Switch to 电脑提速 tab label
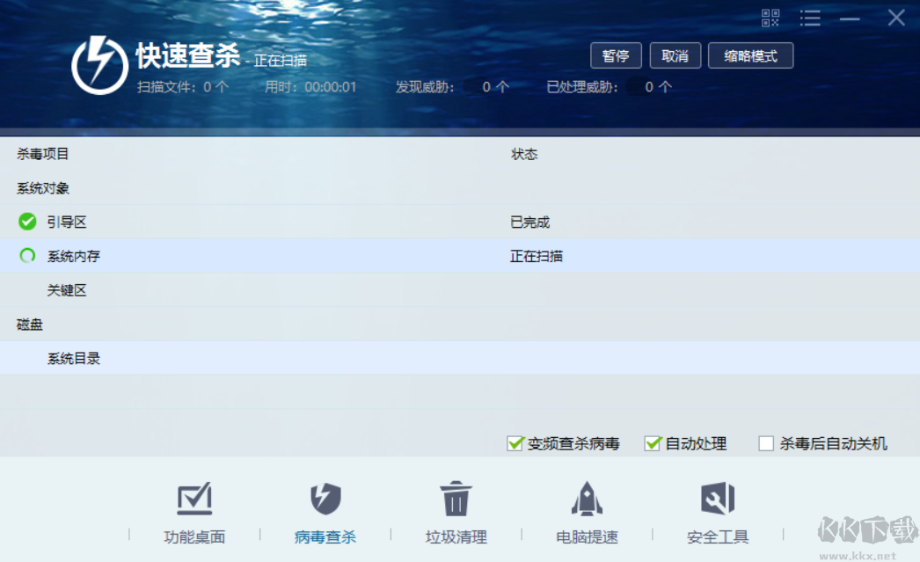920x562 pixels. (587, 537)
